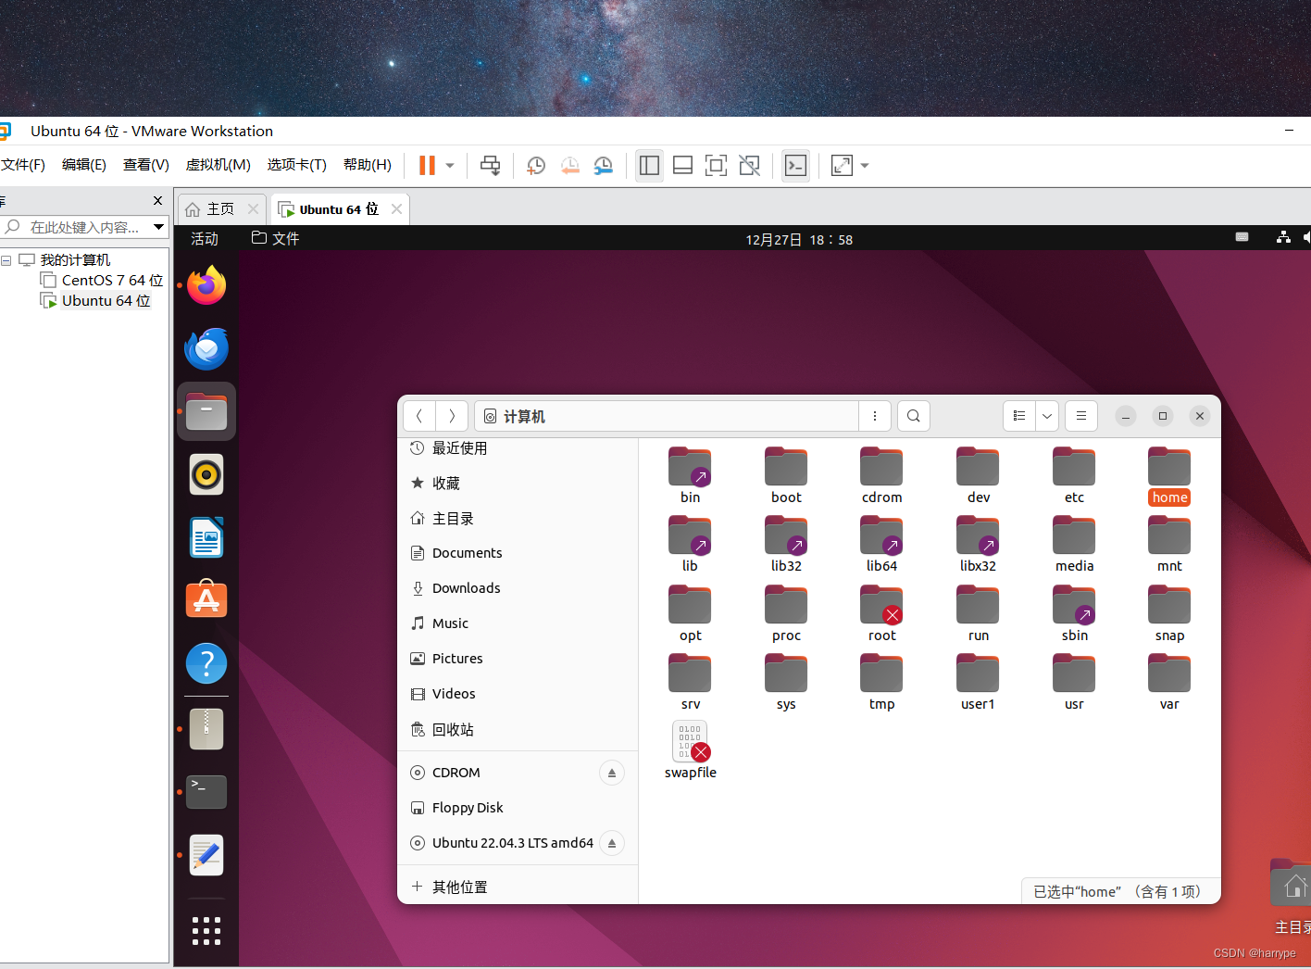1311x969 pixels.
Task: Open the console view icon in VMware toolbar
Action: 795,166
